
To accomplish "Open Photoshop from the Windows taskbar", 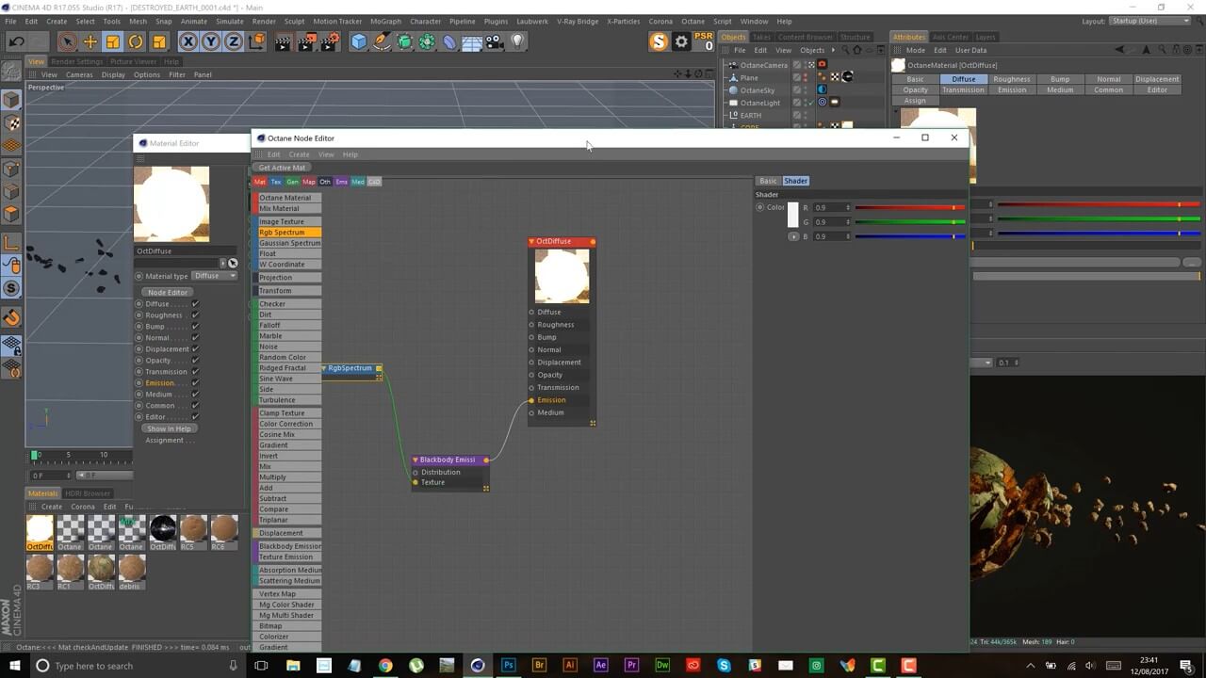I will click(x=508, y=666).
